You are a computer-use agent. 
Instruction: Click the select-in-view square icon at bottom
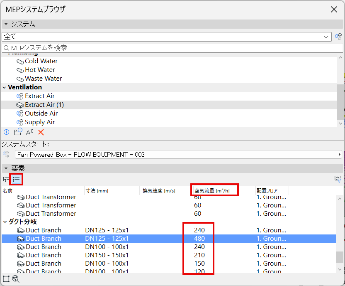[x=6, y=279]
